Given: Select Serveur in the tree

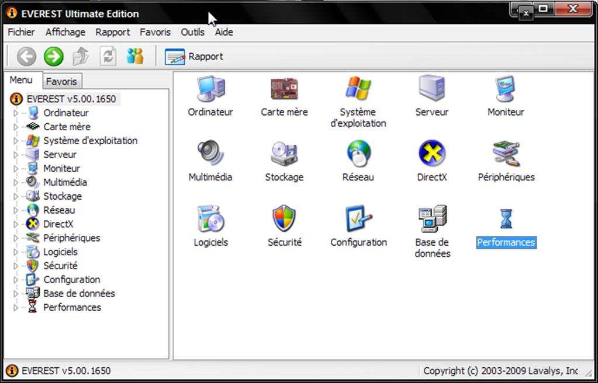Looking at the screenshot, I should tap(60, 155).
